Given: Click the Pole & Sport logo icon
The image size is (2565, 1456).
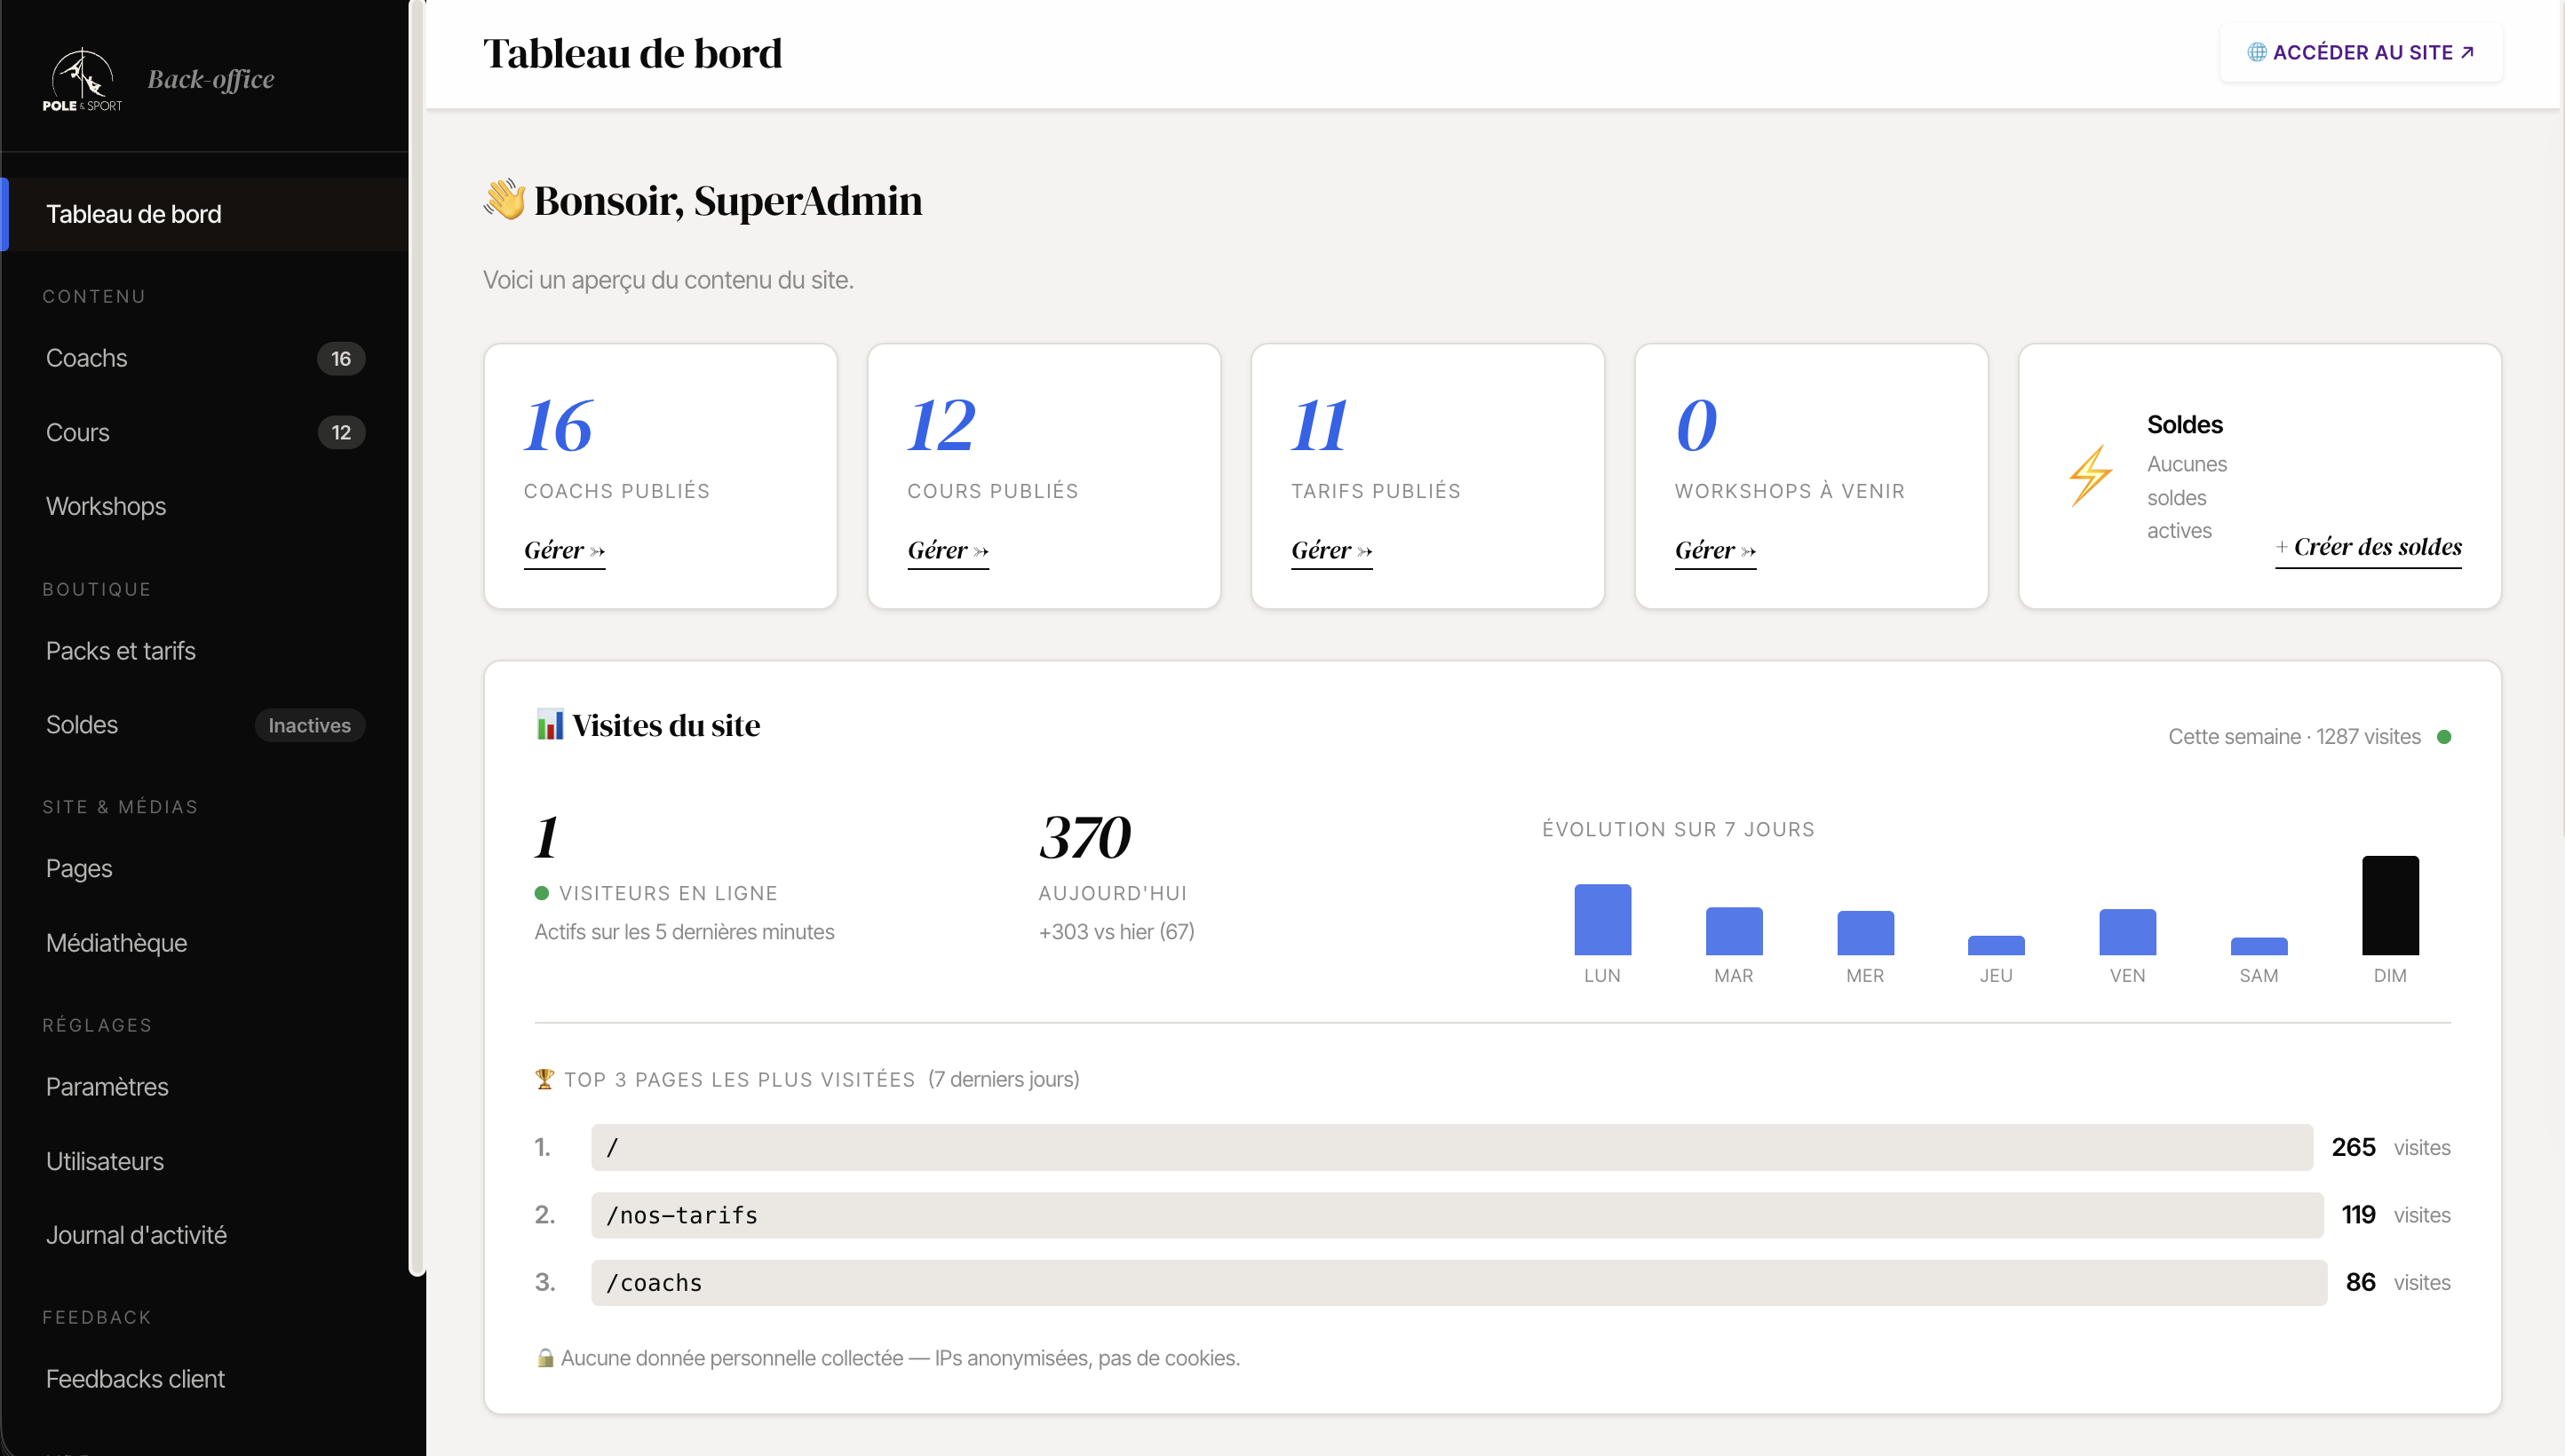Looking at the screenshot, I should 82,79.
